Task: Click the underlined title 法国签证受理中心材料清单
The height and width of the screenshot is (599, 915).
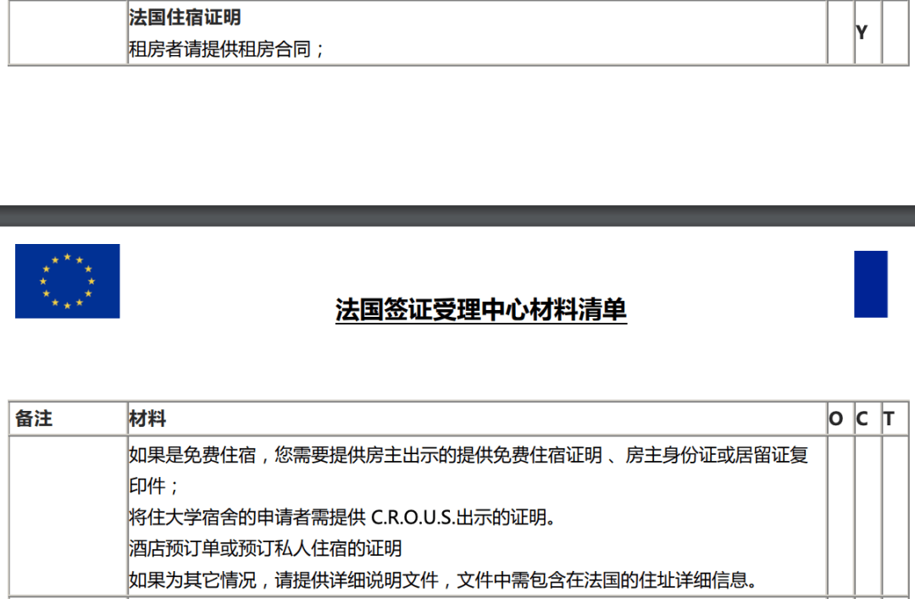Action: tap(480, 310)
